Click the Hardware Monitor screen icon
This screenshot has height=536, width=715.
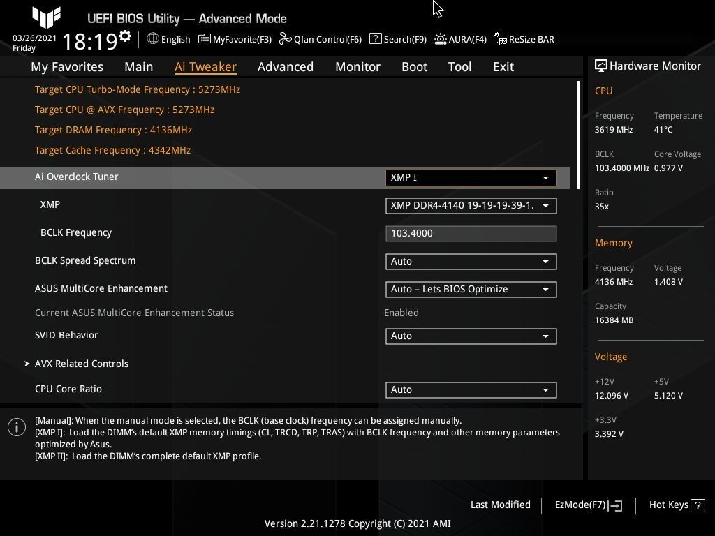601,66
